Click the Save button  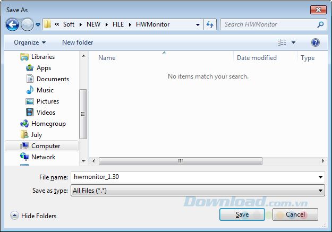242,214
